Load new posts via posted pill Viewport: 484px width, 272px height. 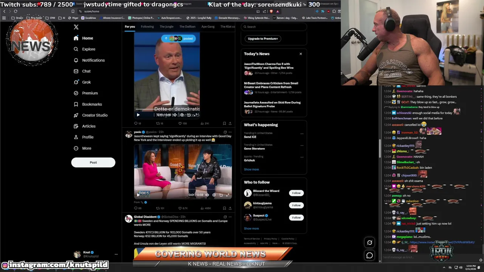pos(178,38)
